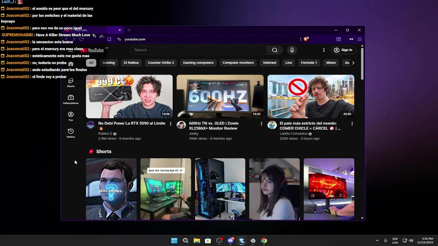Select the Counter-Strike 2 filter chip
Image resolution: width=438 pixels, height=246 pixels.
(161, 63)
